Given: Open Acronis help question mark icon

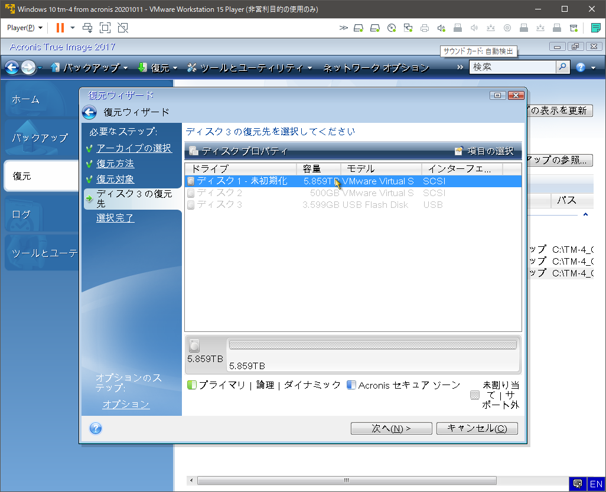Looking at the screenshot, I should tap(581, 68).
